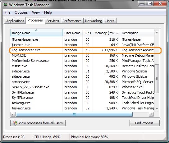Switch to the Performance tab
The image size is (169, 143).
(x=72, y=21)
